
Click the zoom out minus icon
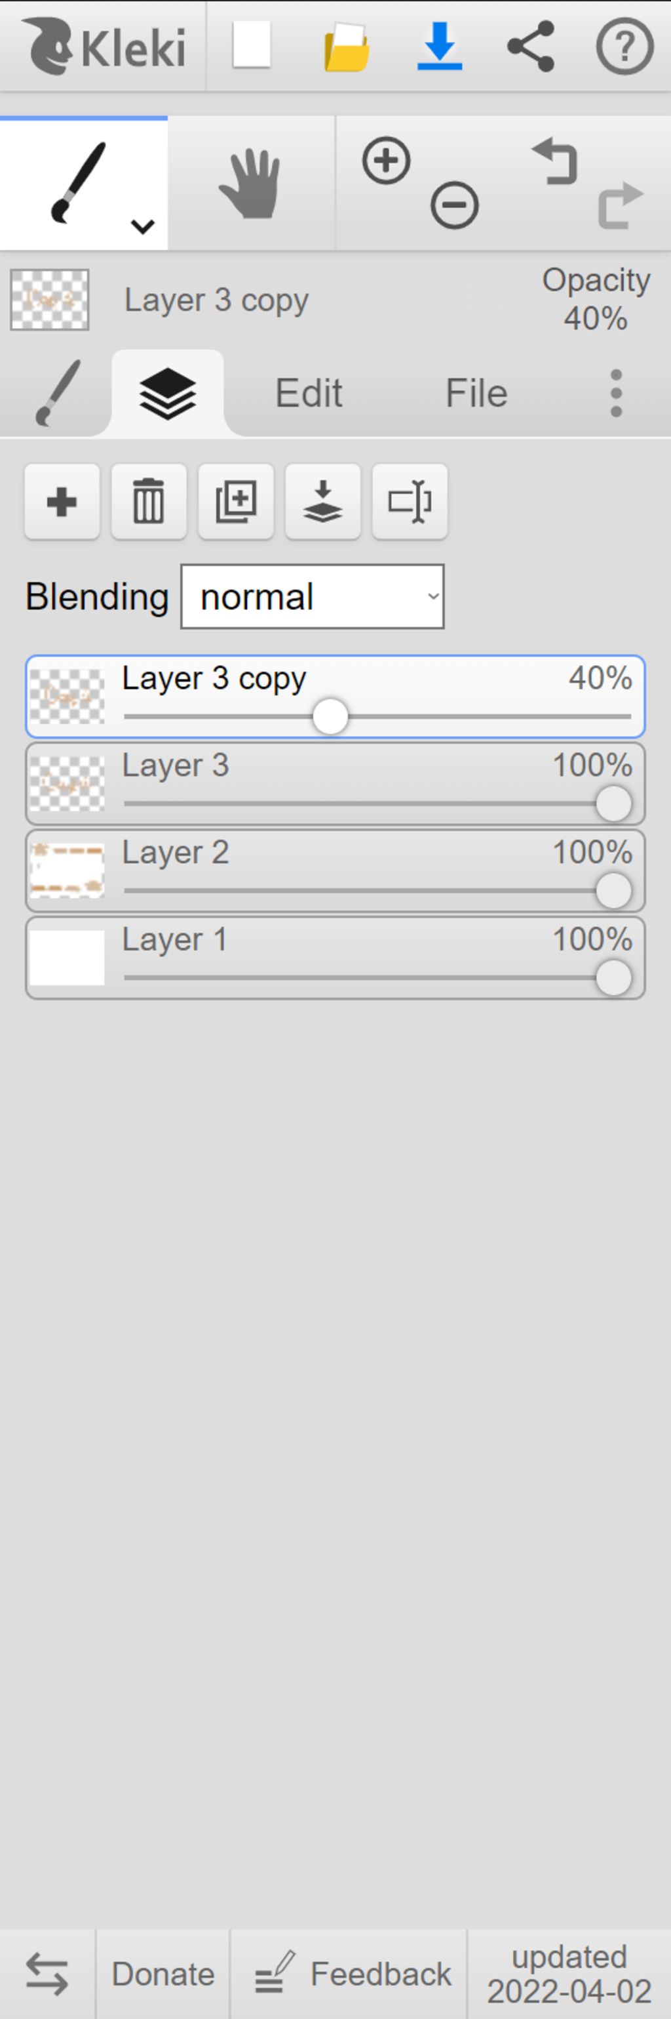point(454,205)
